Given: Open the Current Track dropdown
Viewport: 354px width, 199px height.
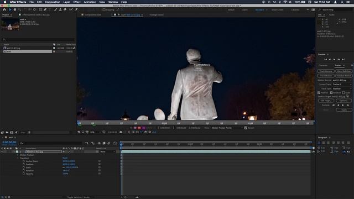Looking at the screenshot, I should [x=342, y=85].
